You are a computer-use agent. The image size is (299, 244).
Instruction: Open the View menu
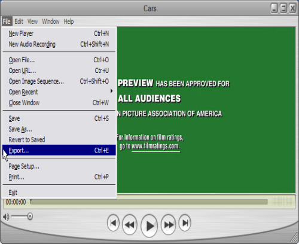(x=32, y=22)
